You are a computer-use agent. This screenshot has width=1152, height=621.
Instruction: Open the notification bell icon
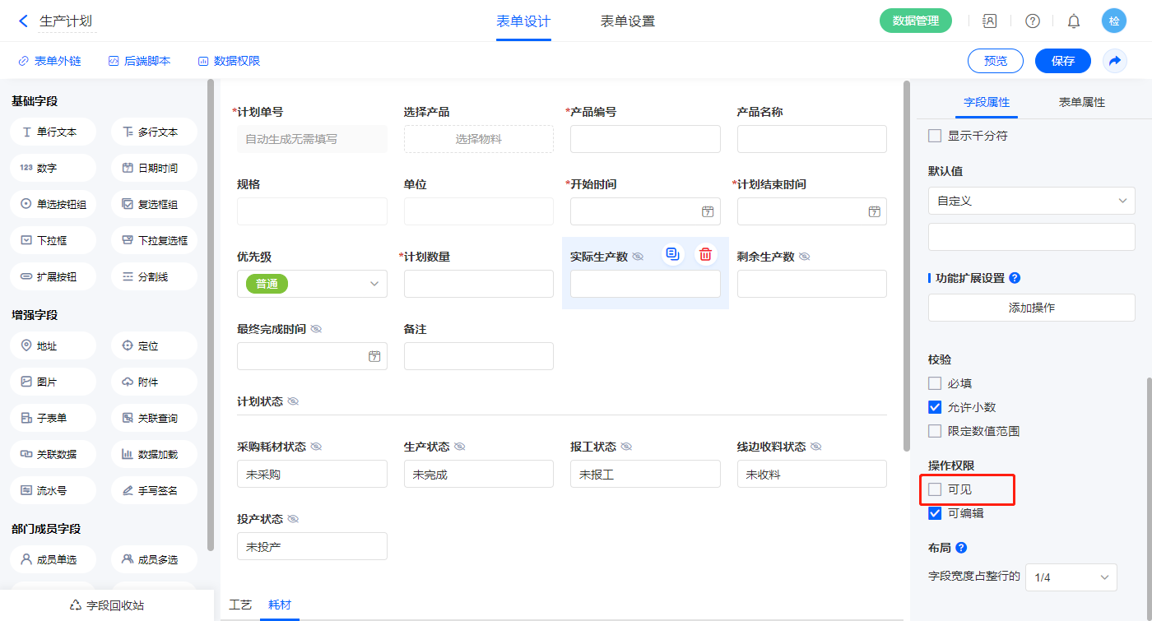1074,21
